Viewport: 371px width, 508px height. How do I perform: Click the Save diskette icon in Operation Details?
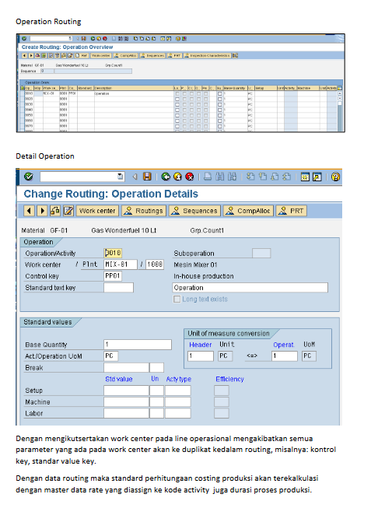coord(147,177)
